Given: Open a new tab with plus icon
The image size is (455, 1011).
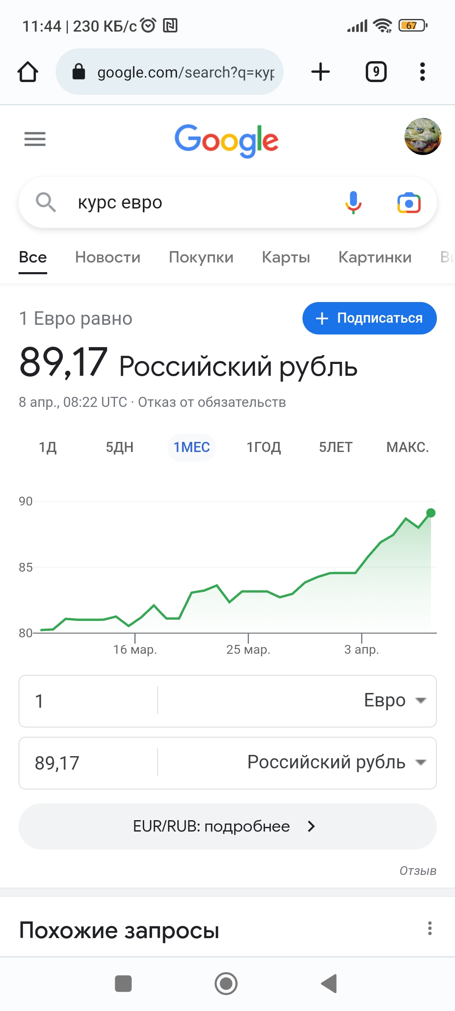Looking at the screenshot, I should [x=320, y=72].
